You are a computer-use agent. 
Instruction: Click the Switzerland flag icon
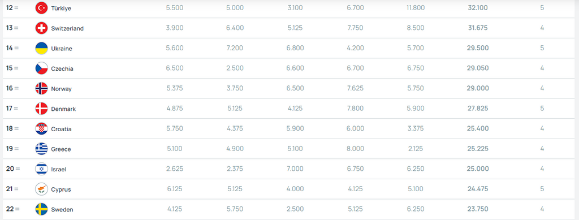[x=41, y=28]
